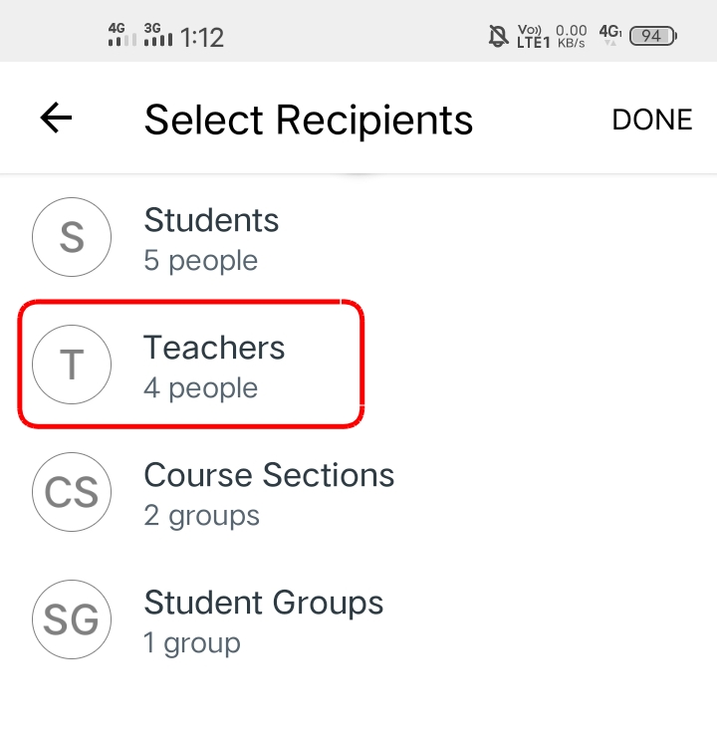
Task: Tap the Teachers T avatar icon
Action: tap(72, 366)
